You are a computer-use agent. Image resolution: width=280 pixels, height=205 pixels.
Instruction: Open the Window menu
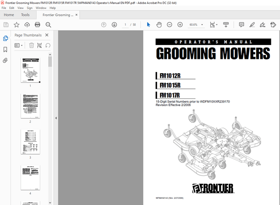41,8
